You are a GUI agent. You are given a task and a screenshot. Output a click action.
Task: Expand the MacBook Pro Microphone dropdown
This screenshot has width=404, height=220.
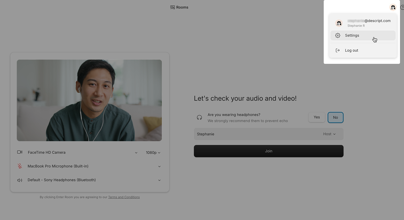pos(159,167)
